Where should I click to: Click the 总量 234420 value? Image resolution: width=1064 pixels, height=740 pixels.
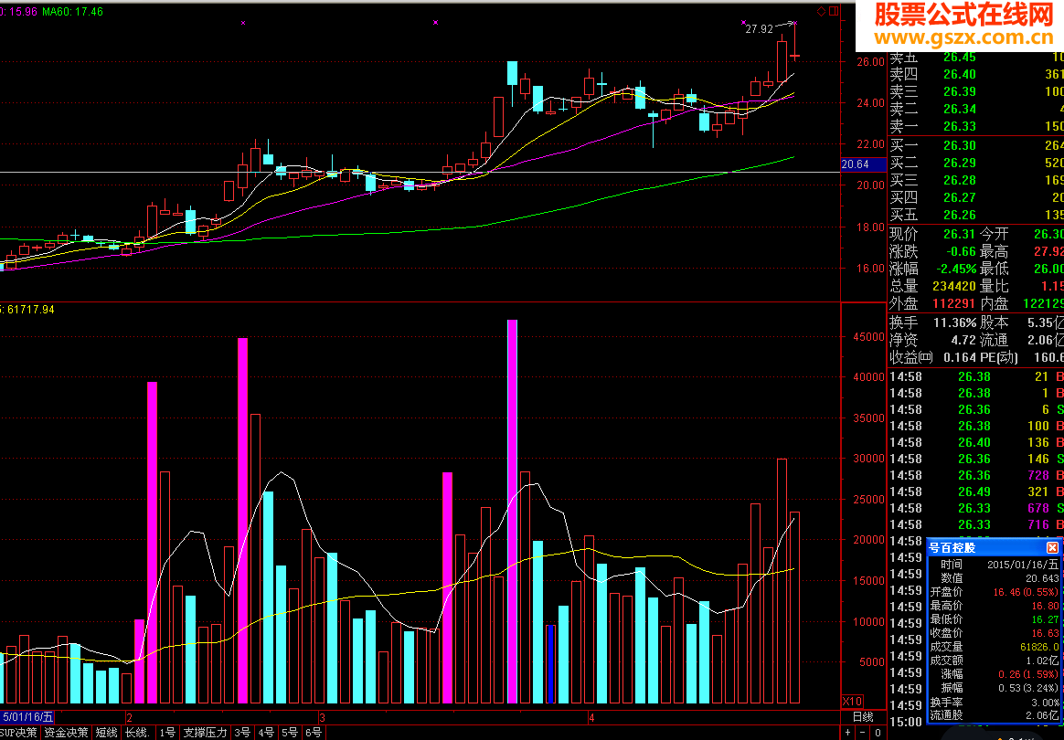(953, 286)
